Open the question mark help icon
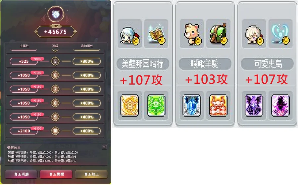Screen dimensions: 298x185 point(104,147)
